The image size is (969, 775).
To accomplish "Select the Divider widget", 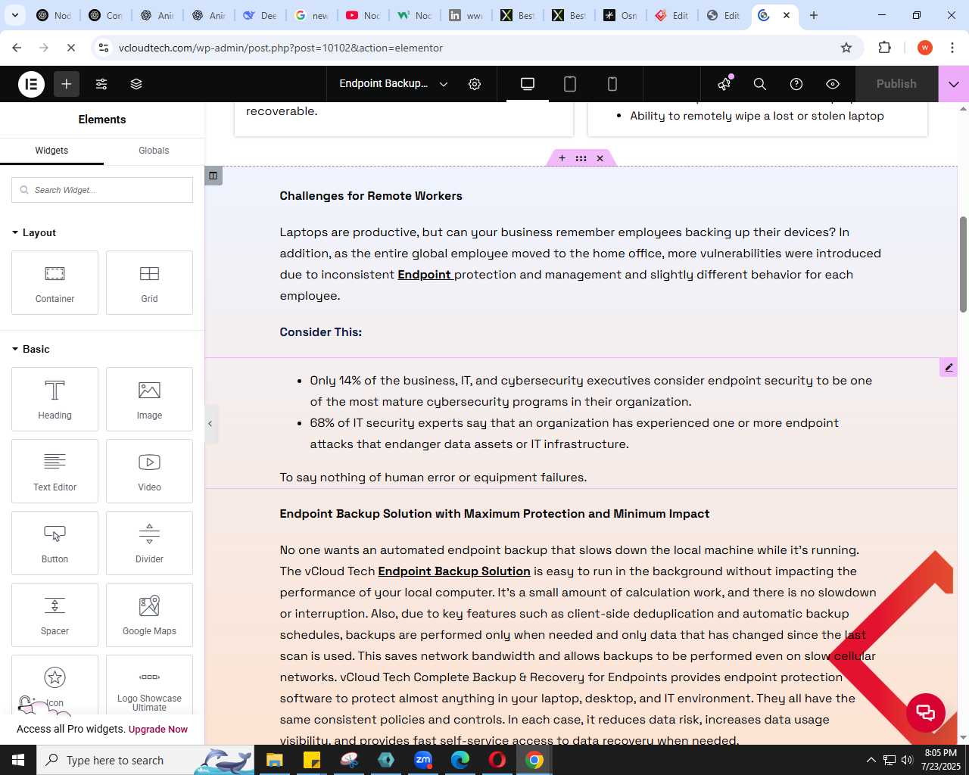I will click(149, 543).
